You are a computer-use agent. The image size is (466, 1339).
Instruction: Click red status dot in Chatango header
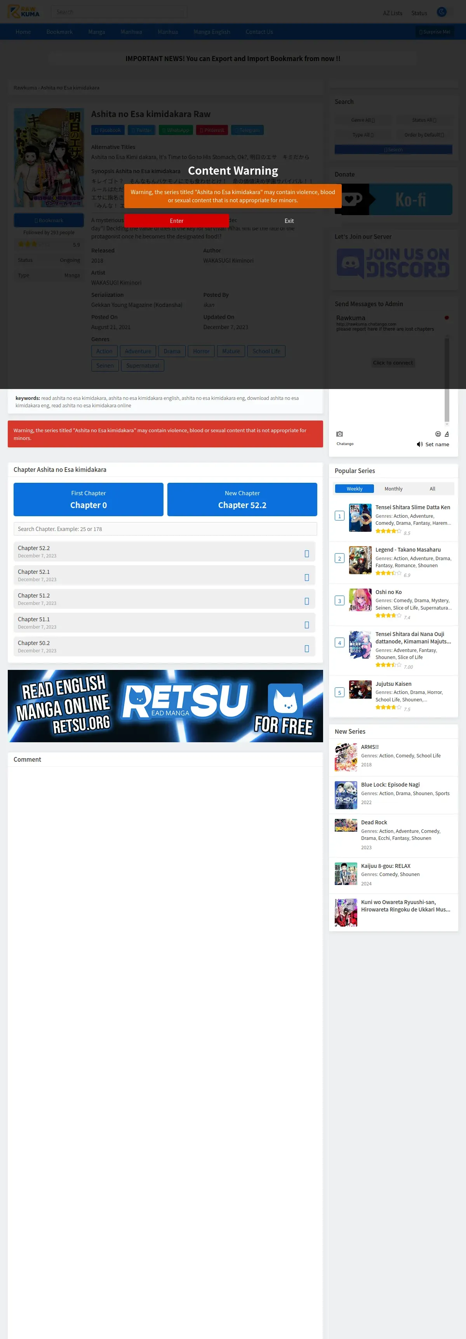coord(446,317)
